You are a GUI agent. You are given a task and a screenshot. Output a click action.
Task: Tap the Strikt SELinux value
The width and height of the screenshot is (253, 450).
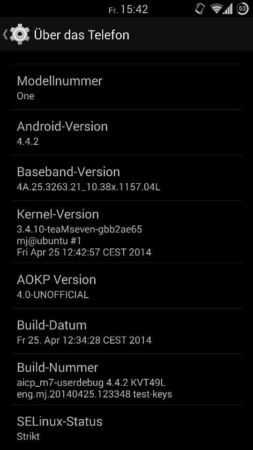(28, 436)
